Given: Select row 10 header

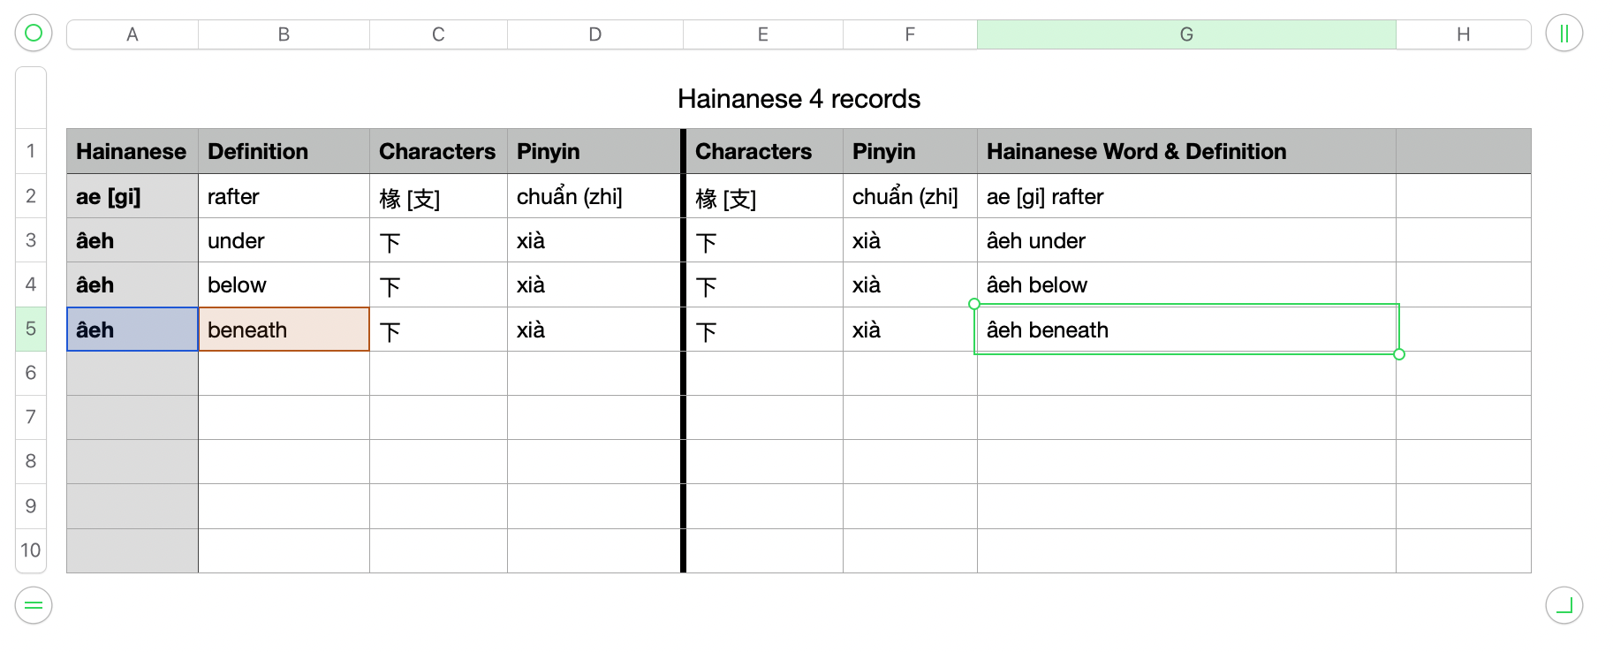Looking at the screenshot, I should (x=31, y=550).
